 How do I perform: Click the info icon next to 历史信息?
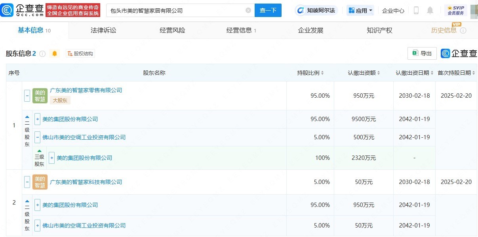(463, 30)
